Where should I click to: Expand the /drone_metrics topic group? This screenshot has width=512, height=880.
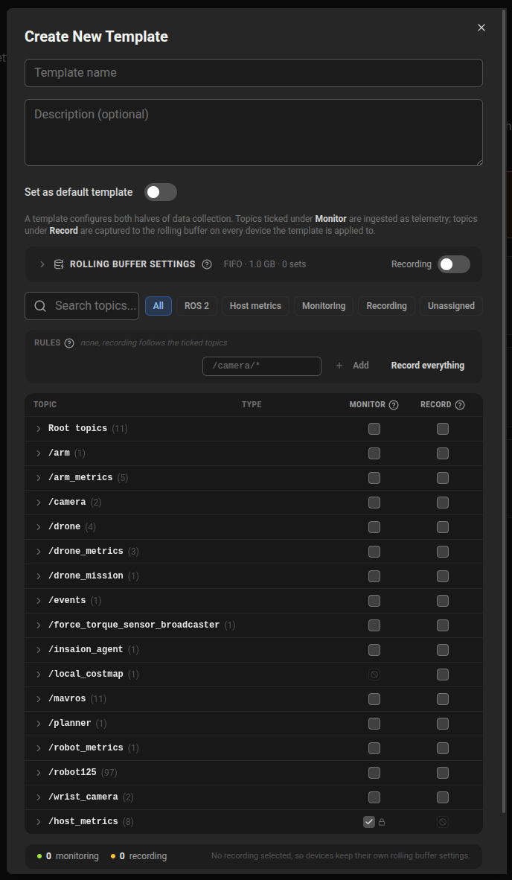tap(39, 551)
